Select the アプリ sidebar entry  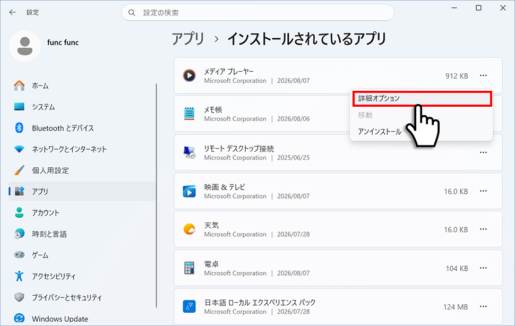pos(82,191)
